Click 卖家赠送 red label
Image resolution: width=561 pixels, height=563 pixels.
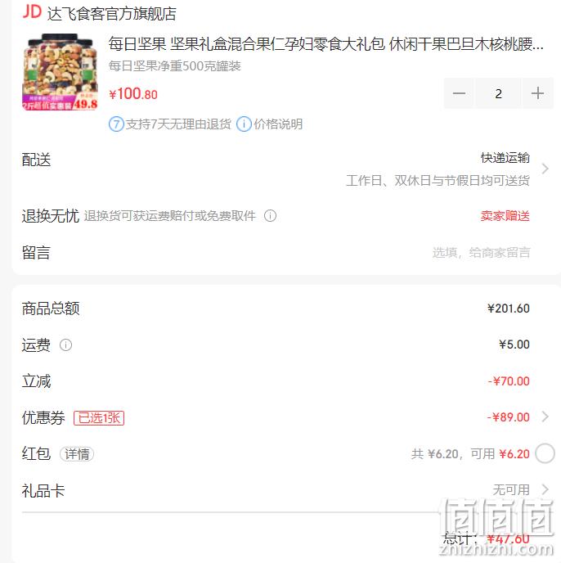[505, 216]
